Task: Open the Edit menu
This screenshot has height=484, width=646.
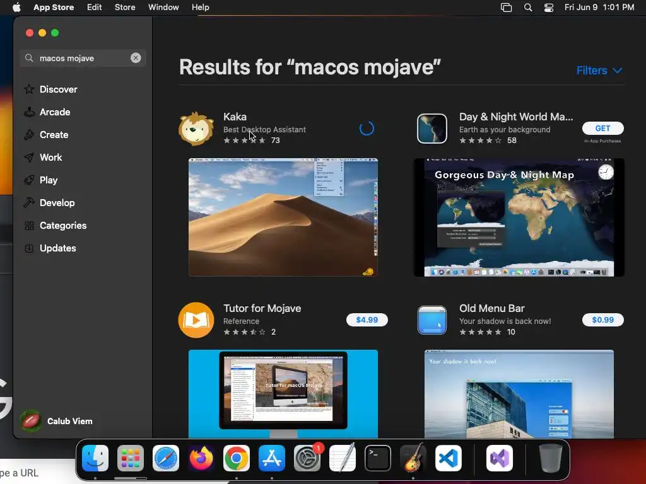Action: (x=95, y=8)
